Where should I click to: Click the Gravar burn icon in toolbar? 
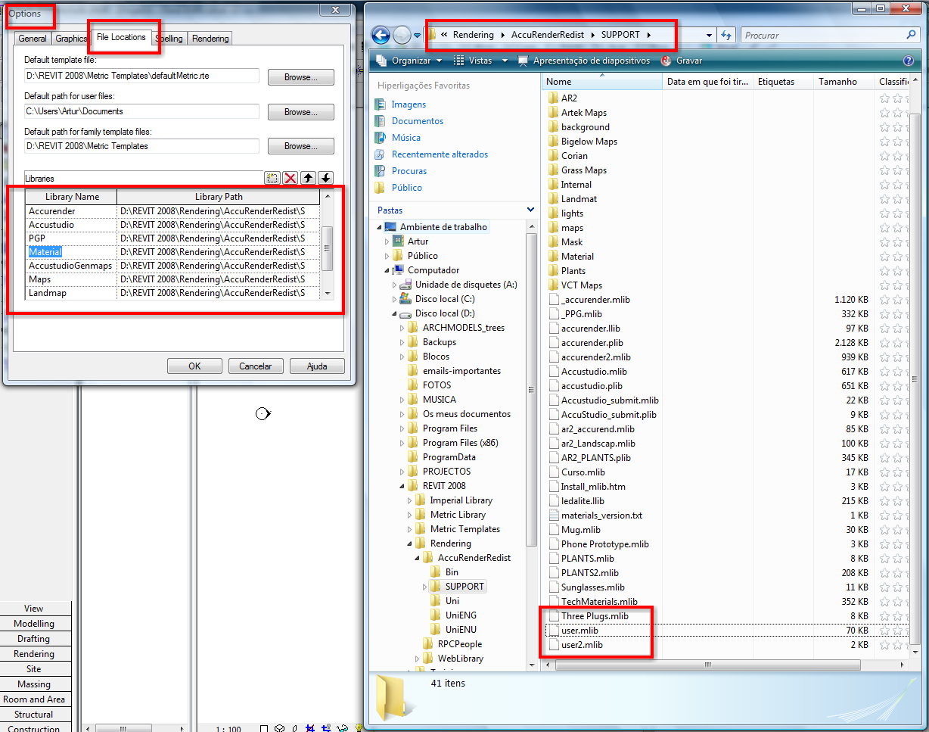[x=666, y=61]
